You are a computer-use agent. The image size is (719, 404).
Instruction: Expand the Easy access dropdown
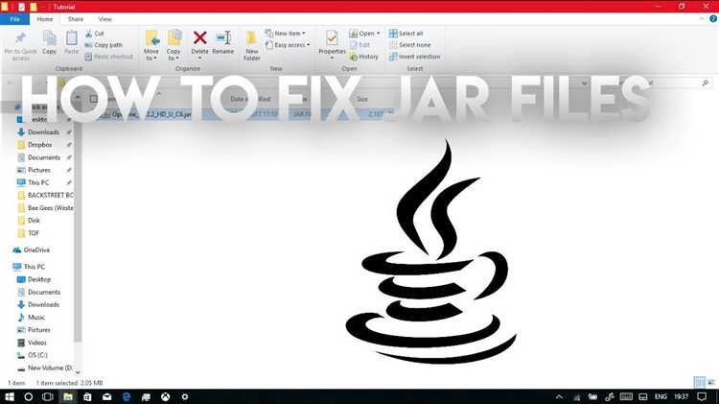click(x=288, y=45)
